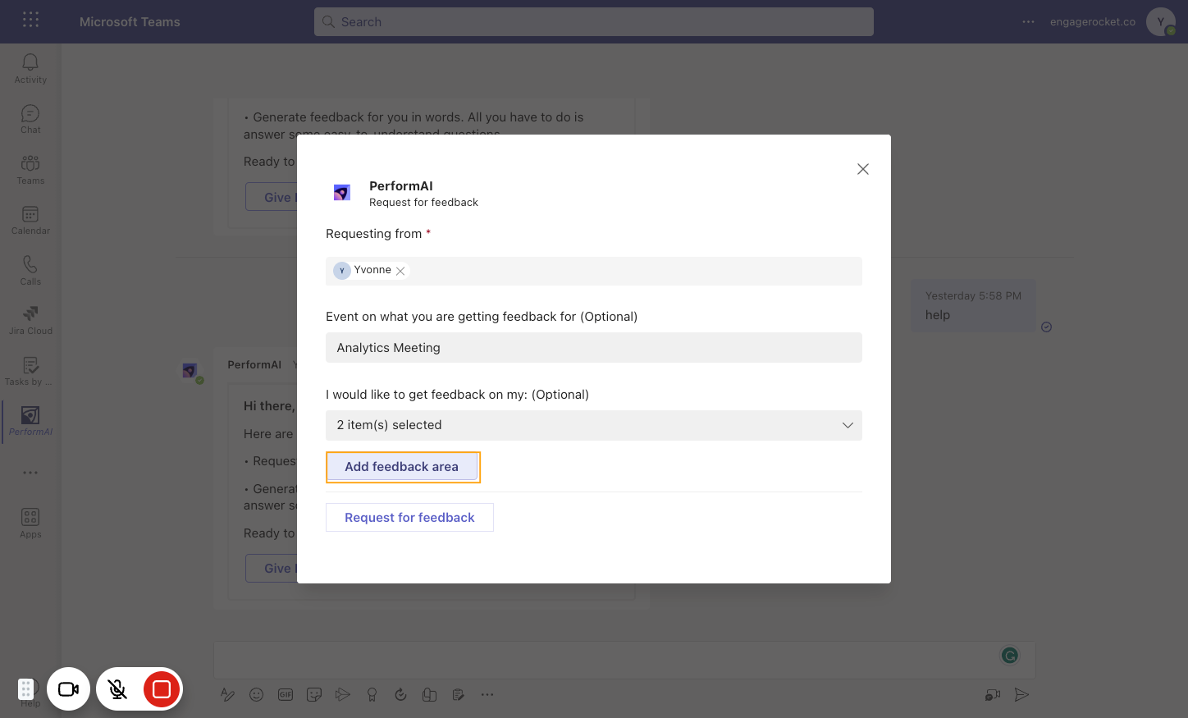
Task: Click the PerformAI logo in dialog
Action: pos(342,193)
